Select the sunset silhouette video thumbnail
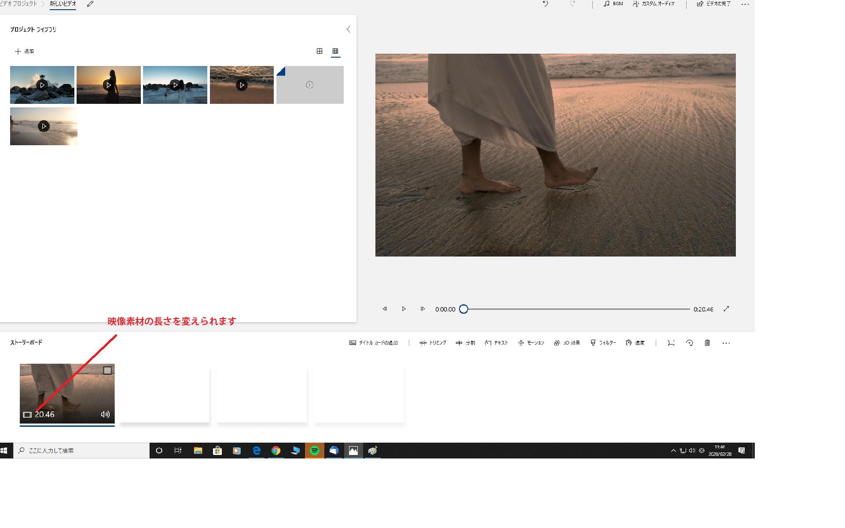This screenshot has height=528, width=845. tap(109, 85)
